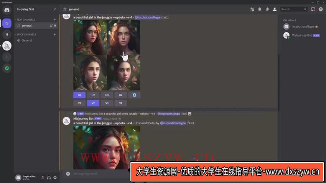Open edit channel gear on general channel
This screenshot has width=326, height=183.
coord(55,26)
